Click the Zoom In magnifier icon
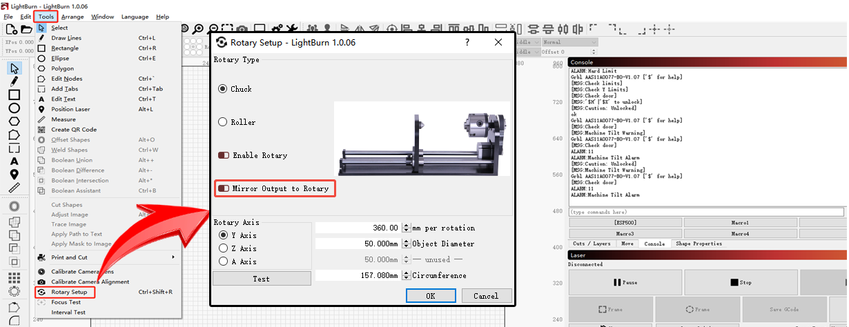 coord(198,29)
